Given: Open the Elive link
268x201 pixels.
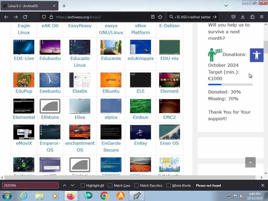Looking at the screenshot, I should pos(80,117).
